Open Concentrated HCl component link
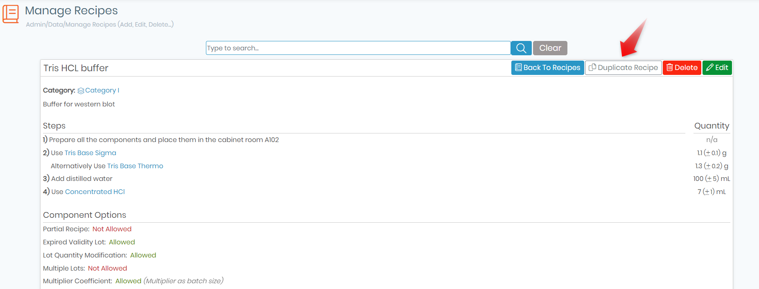 (95, 192)
